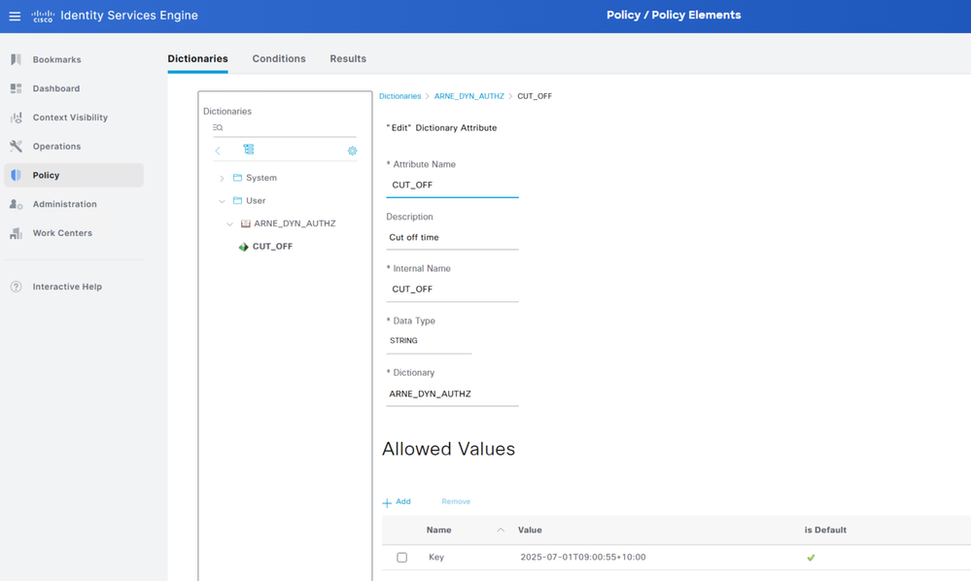
Task: Open Context Visibility in the sidebar
Action: point(70,118)
